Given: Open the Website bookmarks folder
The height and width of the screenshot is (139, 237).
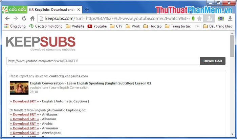Looking at the screenshot, I should point(75,26).
